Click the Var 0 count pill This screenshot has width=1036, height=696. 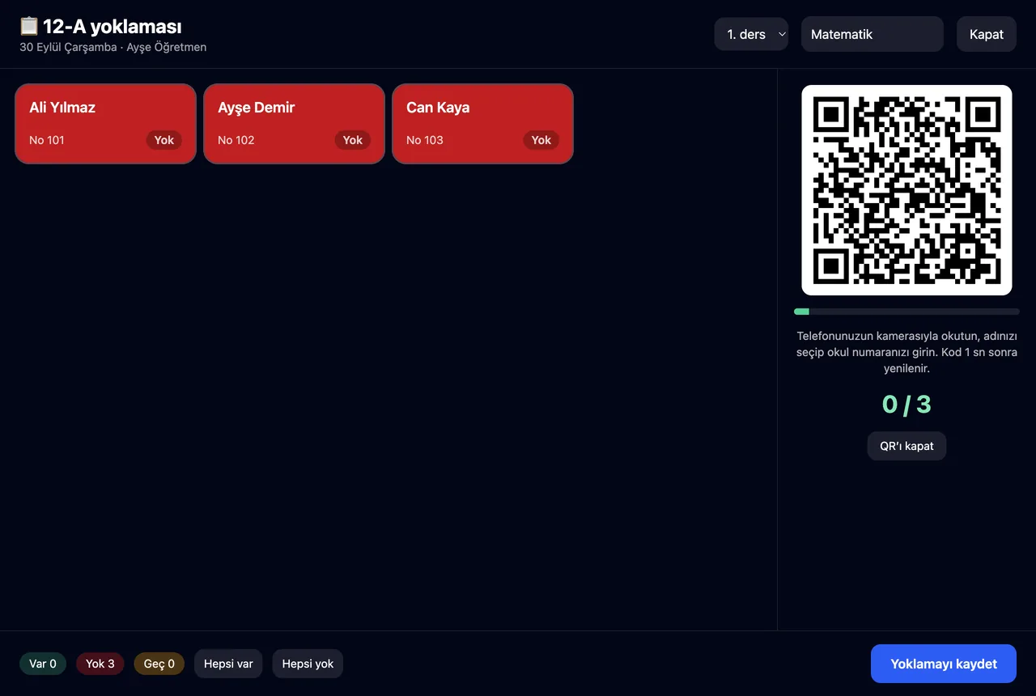(43, 664)
